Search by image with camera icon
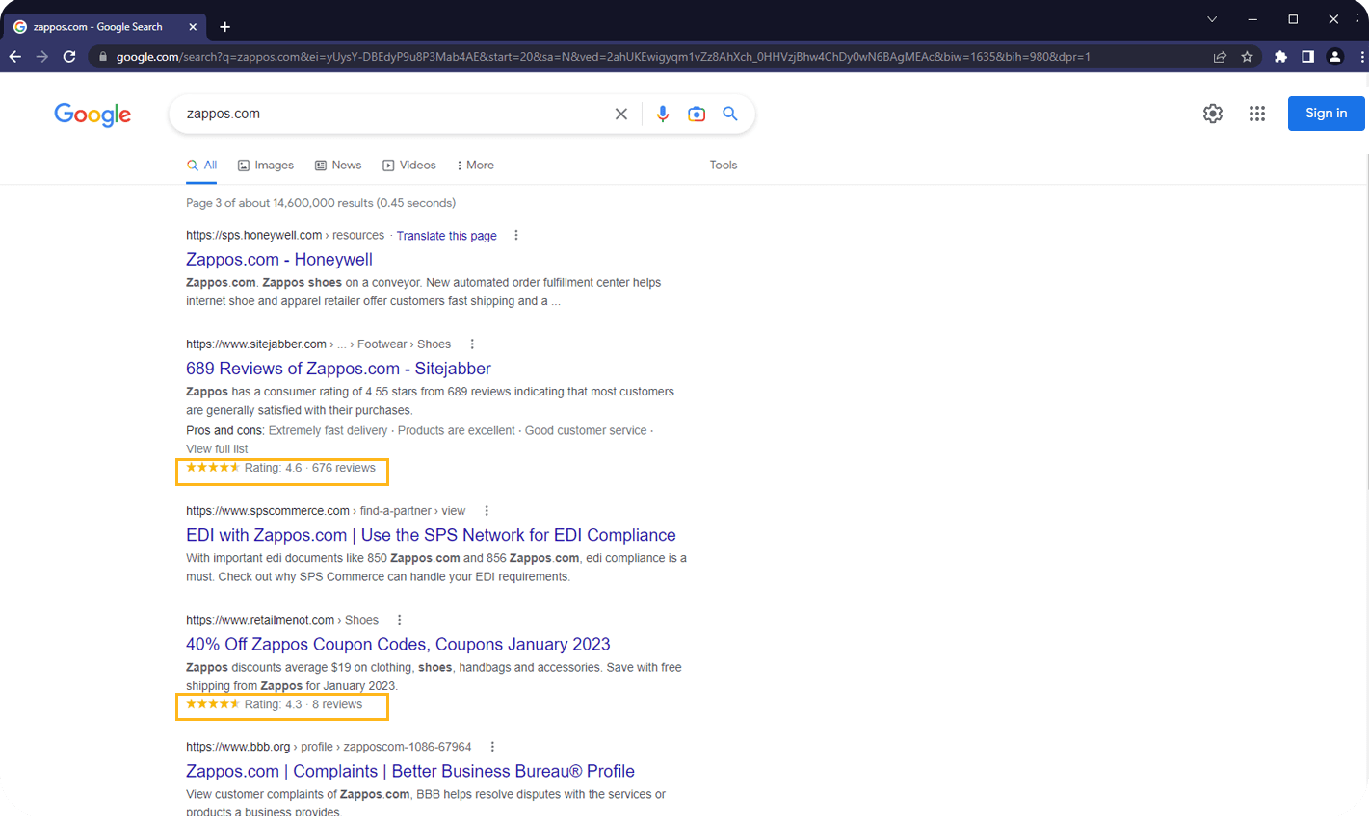The height and width of the screenshot is (816, 1369). (697, 114)
